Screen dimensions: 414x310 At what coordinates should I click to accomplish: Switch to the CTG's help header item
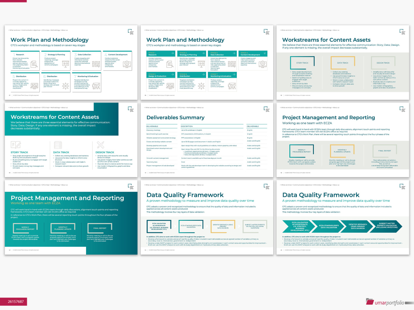[x=45, y=30]
